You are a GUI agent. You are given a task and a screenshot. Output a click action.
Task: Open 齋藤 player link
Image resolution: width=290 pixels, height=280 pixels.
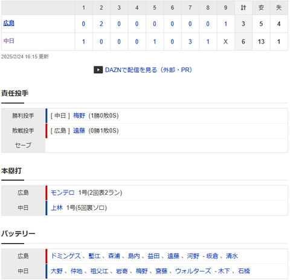(161, 271)
